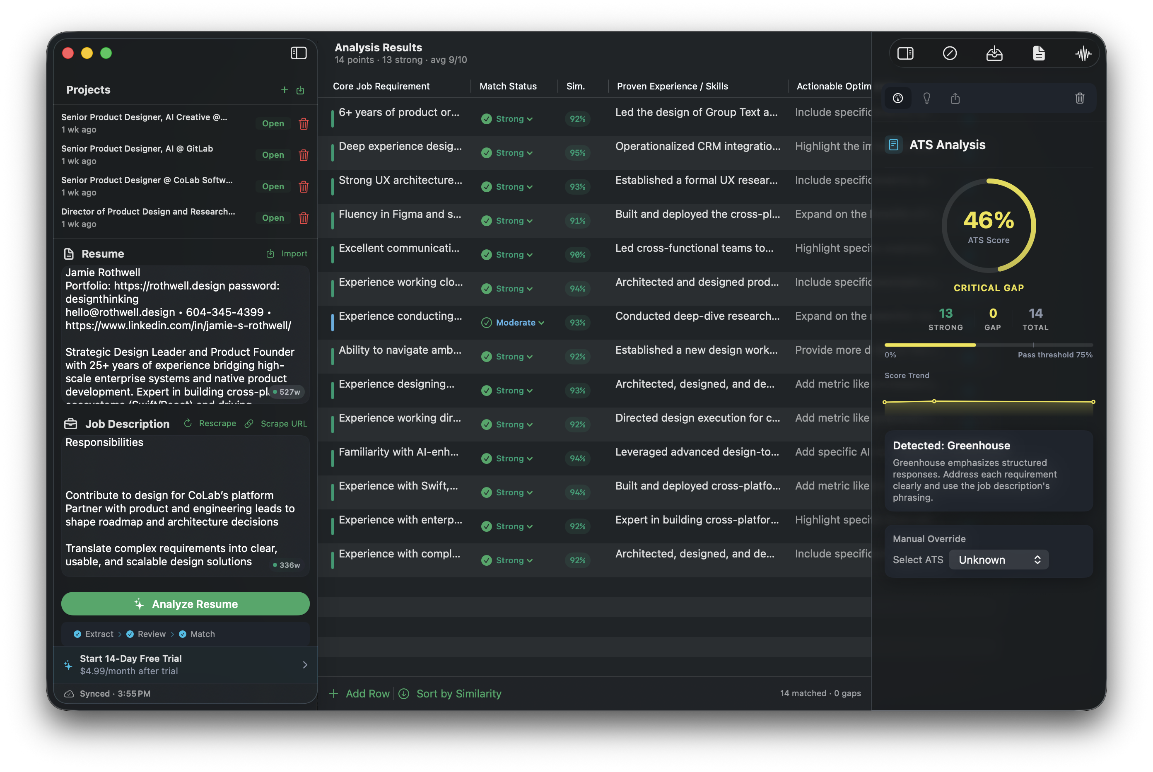Click into the Job Description text field

click(185, 506)
